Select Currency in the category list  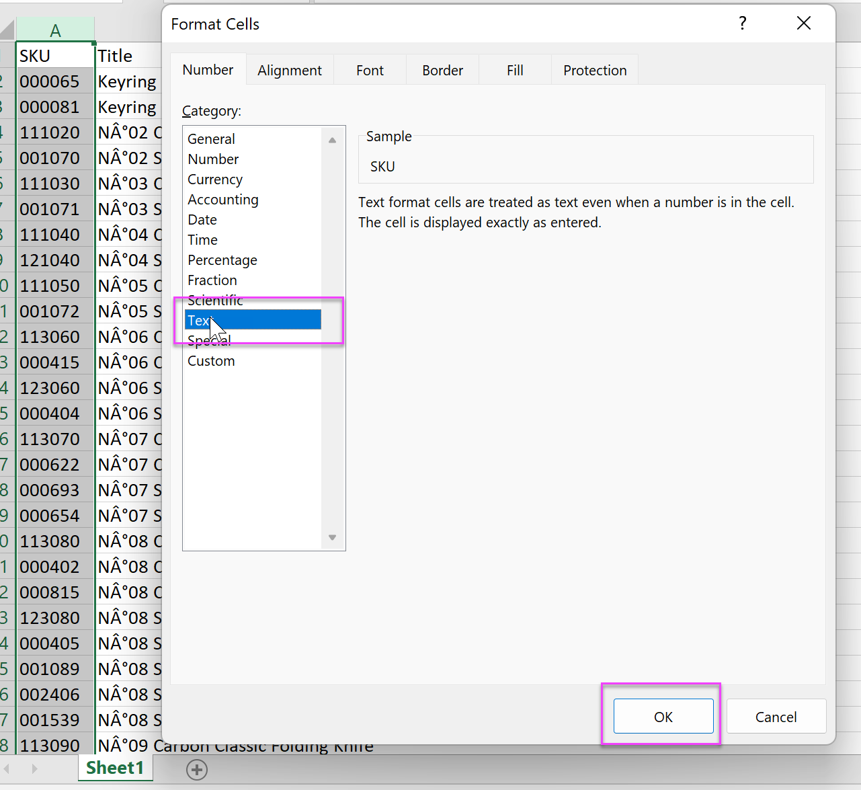pyautogui.click(x=215, y=180)
